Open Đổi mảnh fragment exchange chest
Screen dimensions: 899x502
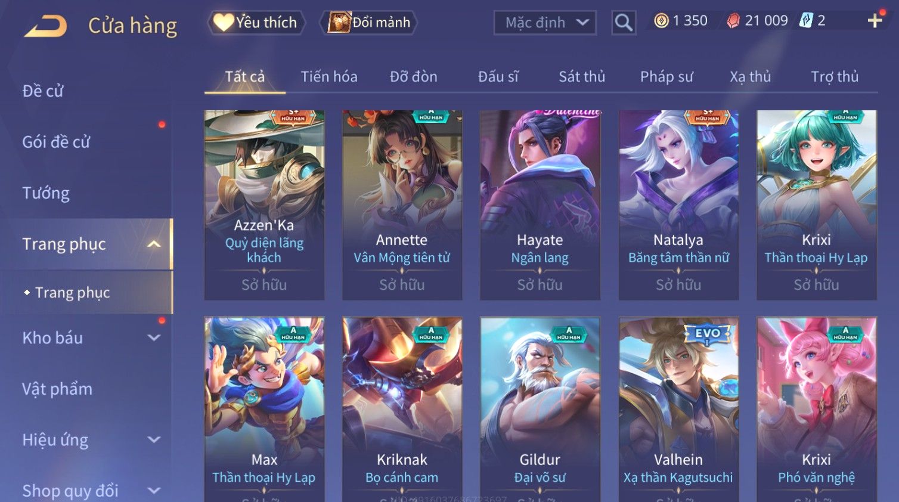(368, 23)
